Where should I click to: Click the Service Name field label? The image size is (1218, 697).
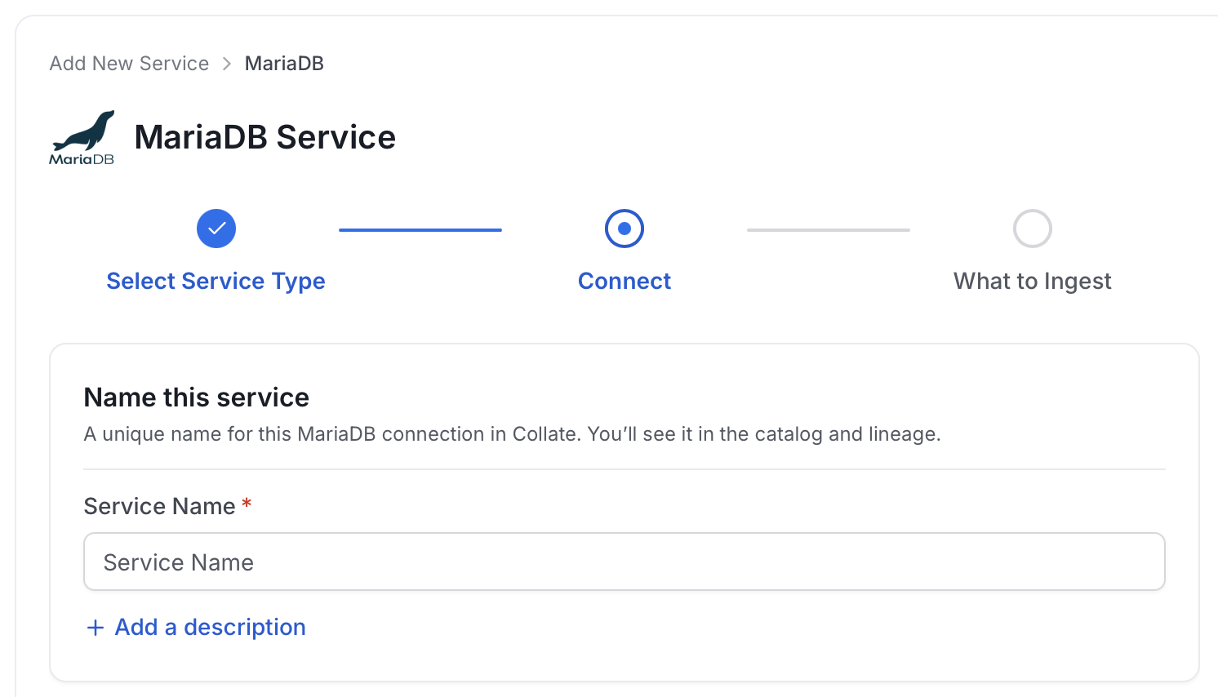coord(160,506)
